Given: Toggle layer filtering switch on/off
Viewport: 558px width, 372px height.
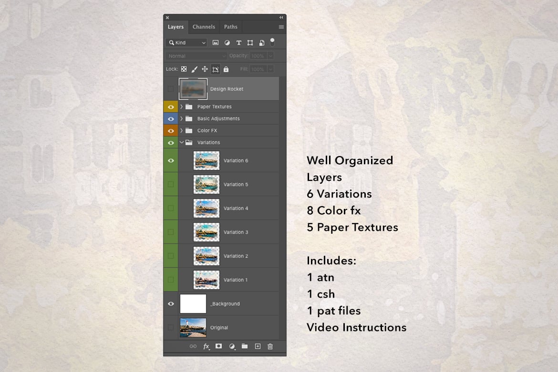Looking at the screenshot, I should 272,42.
